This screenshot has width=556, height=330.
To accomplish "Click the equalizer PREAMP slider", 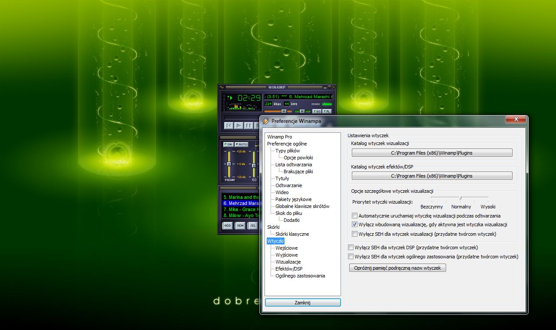I will pyautogui.click(x=229, y=164).
